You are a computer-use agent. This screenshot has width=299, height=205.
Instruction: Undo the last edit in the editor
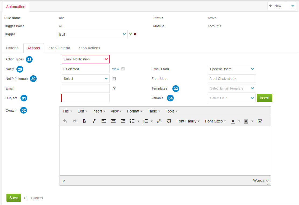coord(65,121)
